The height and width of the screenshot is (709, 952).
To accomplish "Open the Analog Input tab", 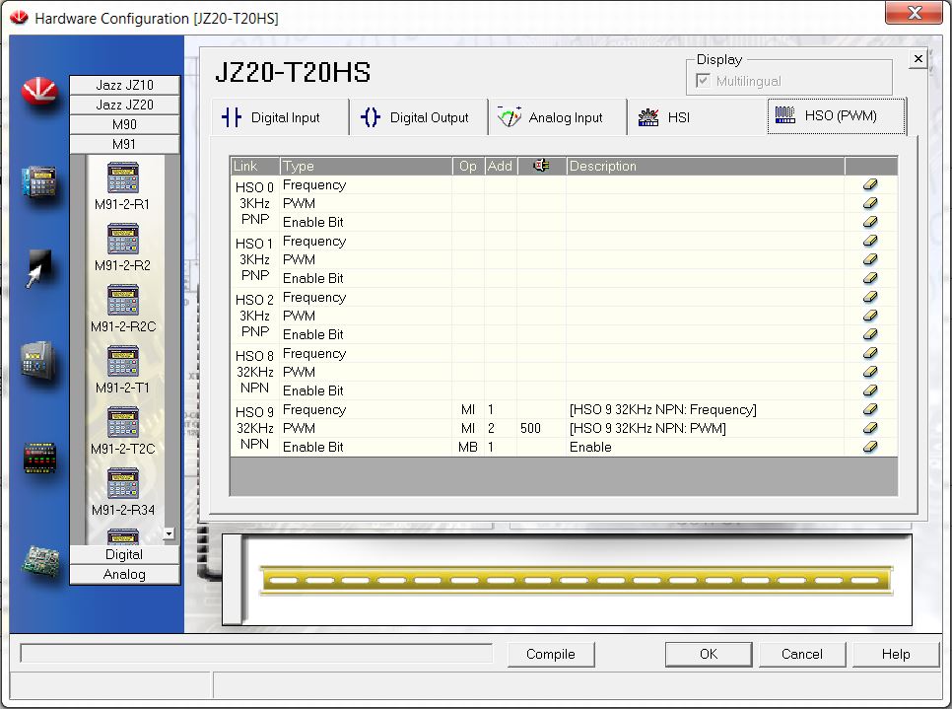I will coord(558,117).
